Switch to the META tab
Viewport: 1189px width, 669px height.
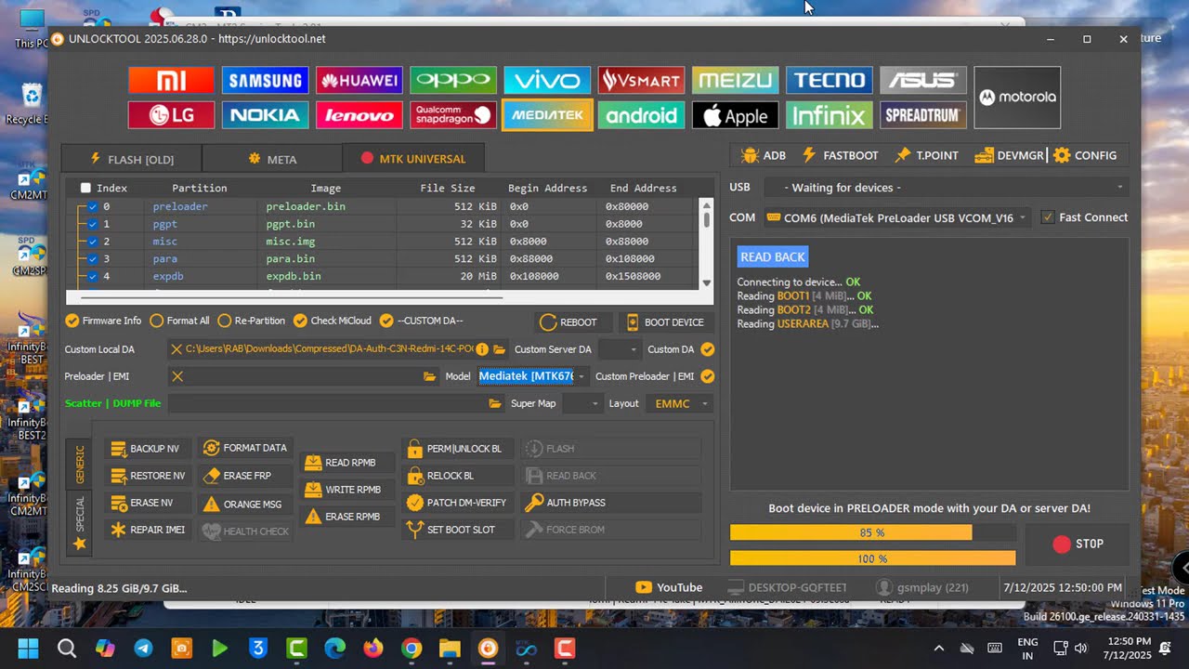coord(272,159)
